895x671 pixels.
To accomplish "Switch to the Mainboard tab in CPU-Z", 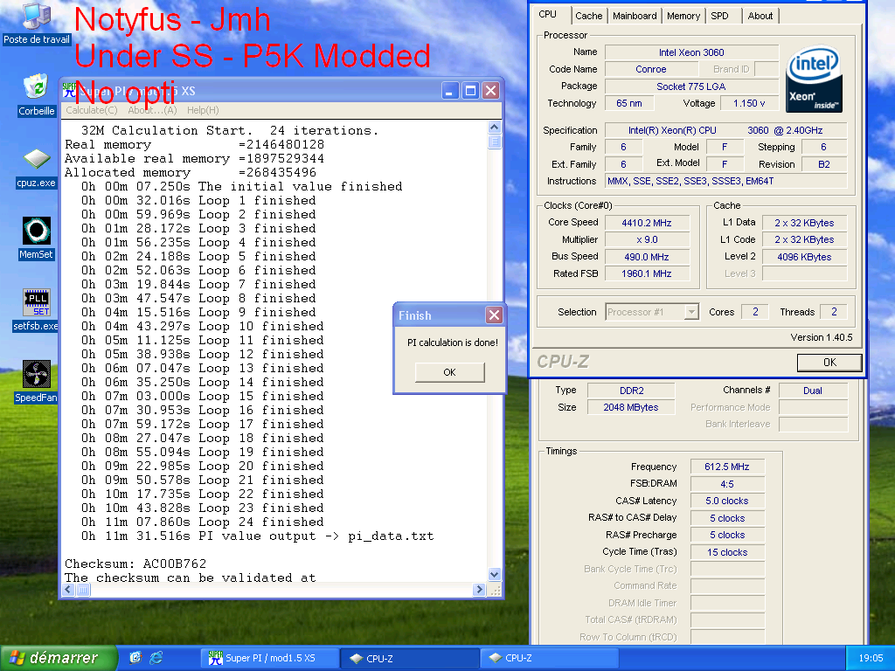I will point(635,16).
